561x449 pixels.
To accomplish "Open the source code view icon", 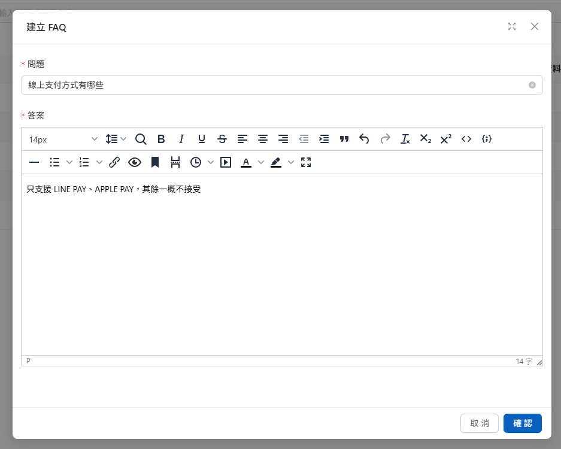I will tap(466, 139).
